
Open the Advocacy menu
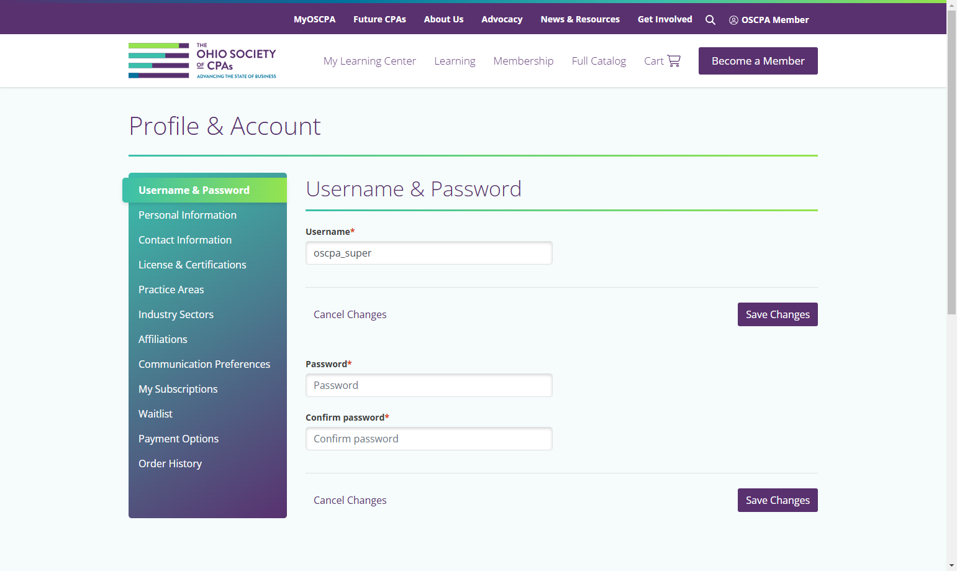point(502,19)
